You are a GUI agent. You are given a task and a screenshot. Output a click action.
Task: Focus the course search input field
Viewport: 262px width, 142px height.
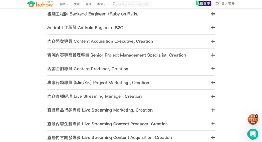point(131,4)
